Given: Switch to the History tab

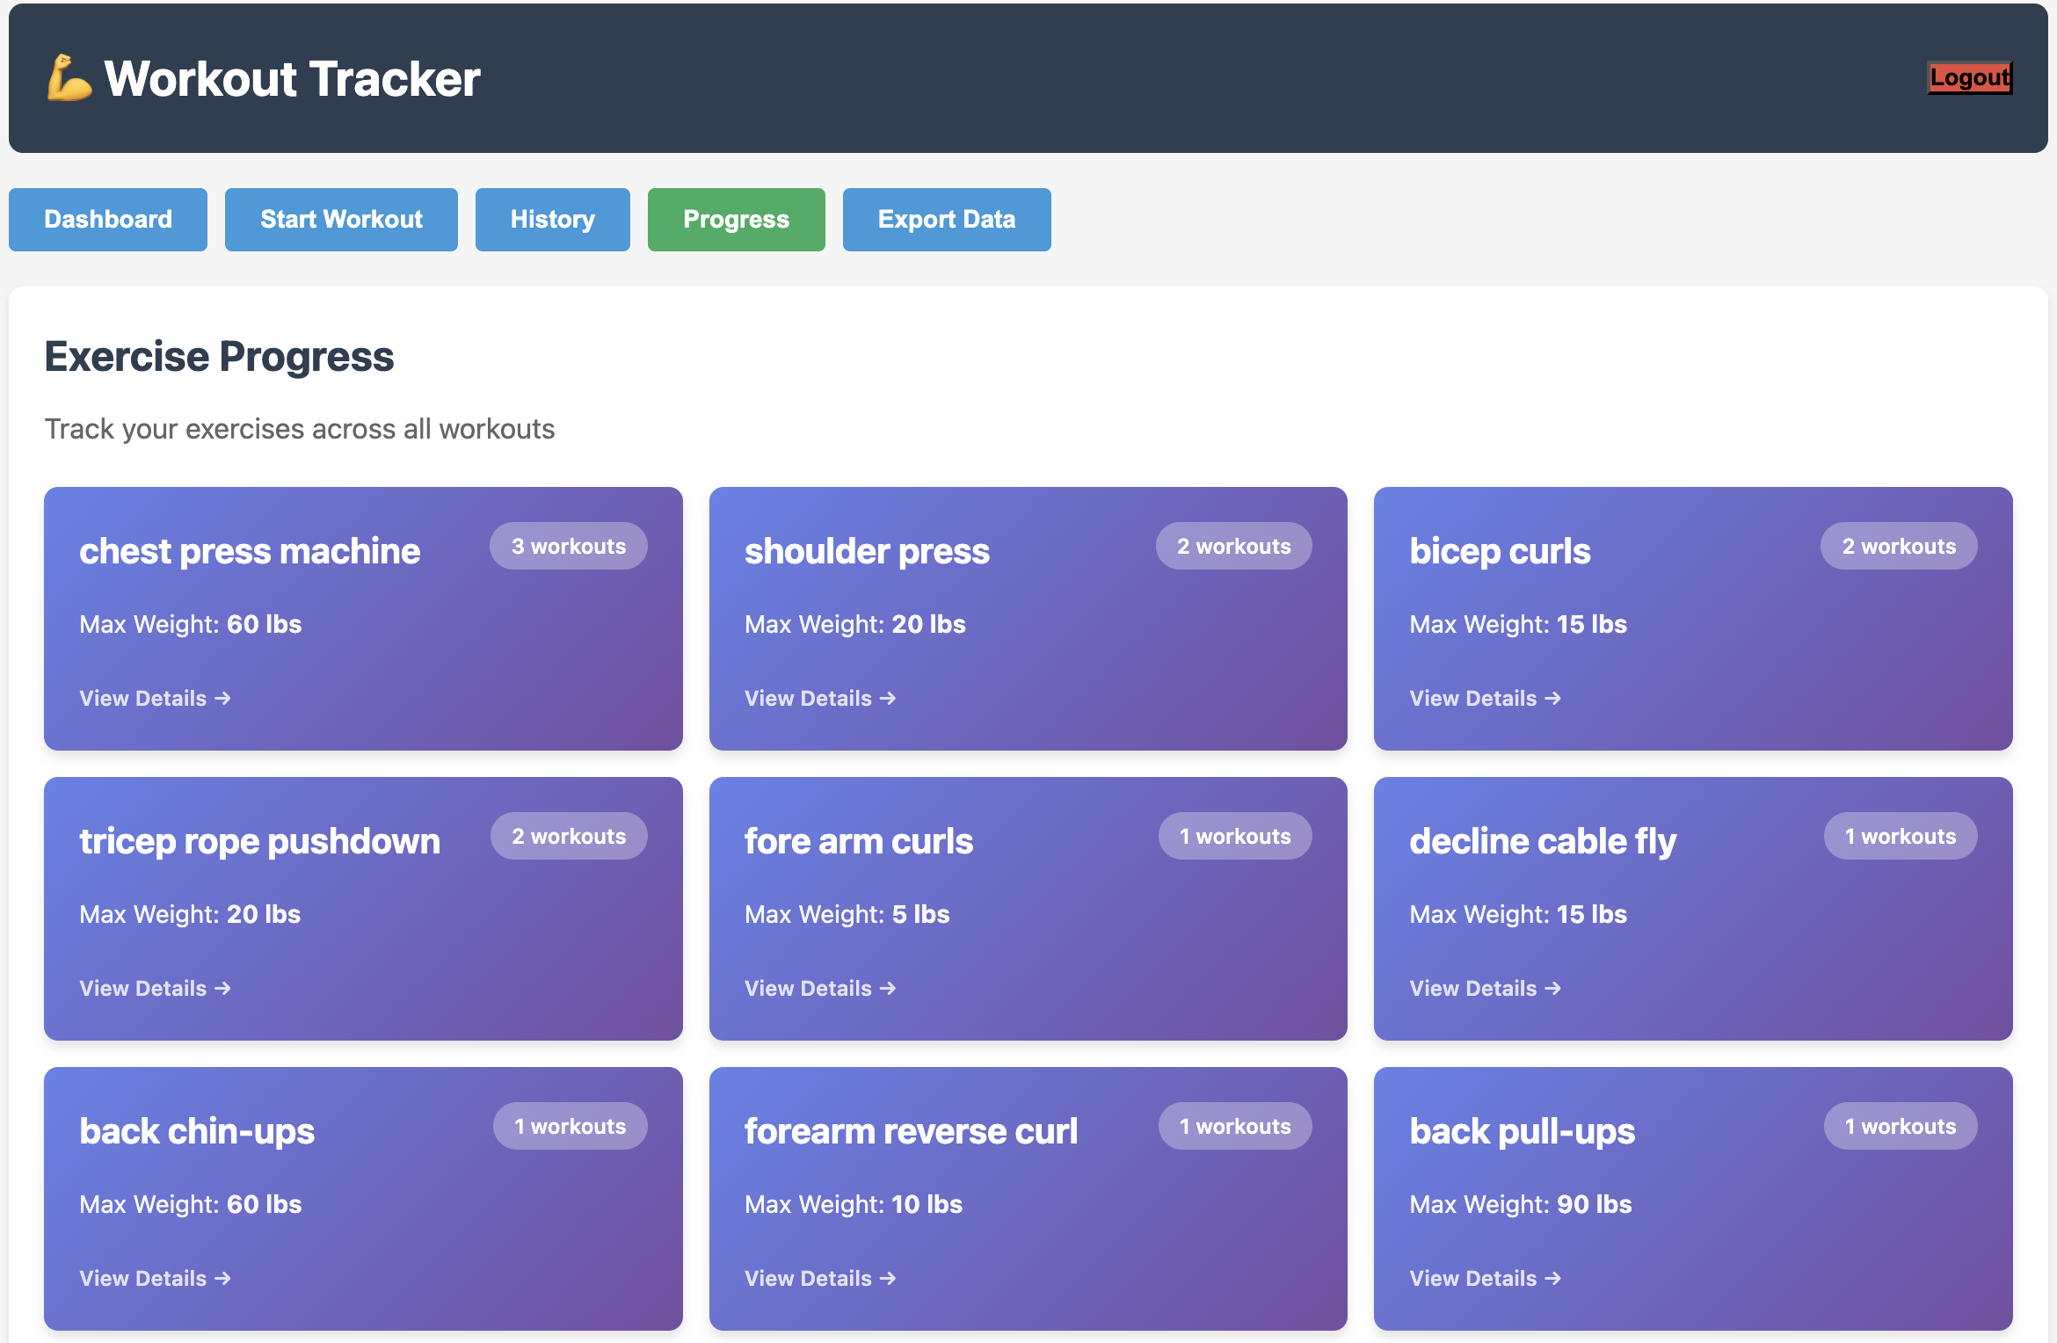Looking at the screenshot, I should pyautogui.click(x=552, y=219).
